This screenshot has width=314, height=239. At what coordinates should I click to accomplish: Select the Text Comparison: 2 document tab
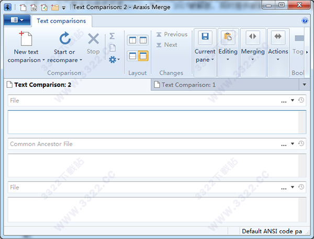click(x=77, y=85)
